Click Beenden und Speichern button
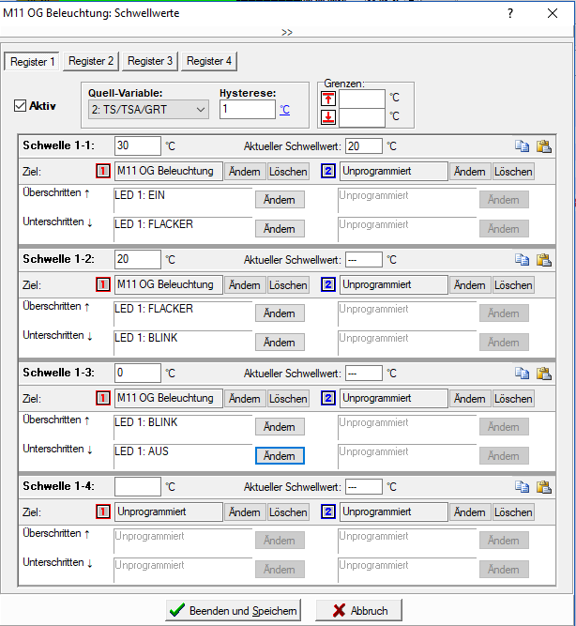This screenshot has height=626, width=576. 234,610
